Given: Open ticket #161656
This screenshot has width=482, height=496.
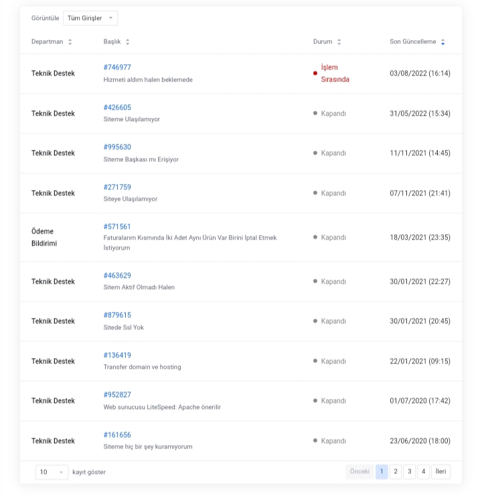Looking at the screenshot, I should [x=117, y=435].
